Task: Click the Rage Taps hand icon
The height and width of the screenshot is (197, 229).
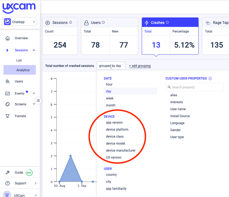Action: [207, 22]
